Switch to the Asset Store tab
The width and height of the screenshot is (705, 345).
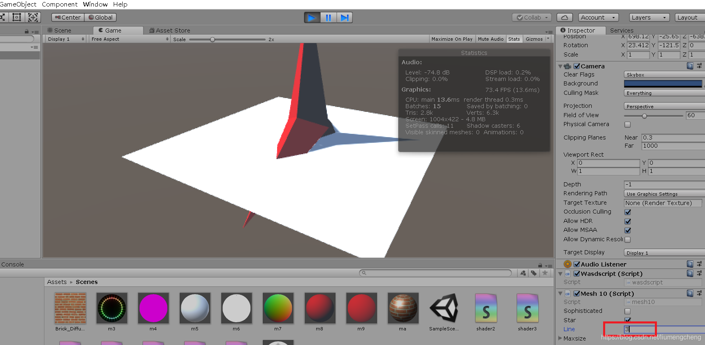(170, 31)
